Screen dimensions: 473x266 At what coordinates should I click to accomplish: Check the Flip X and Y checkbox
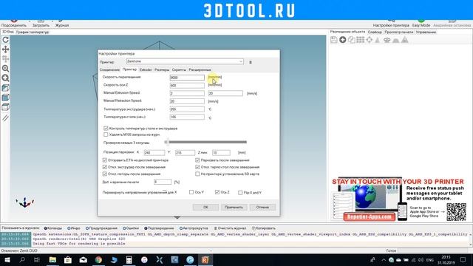(240, 192)
